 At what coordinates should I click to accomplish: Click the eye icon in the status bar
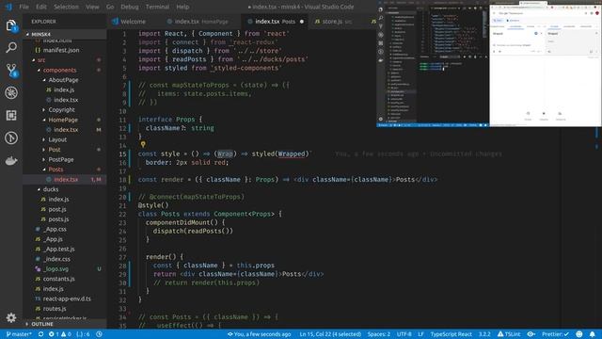coord(531,334)
